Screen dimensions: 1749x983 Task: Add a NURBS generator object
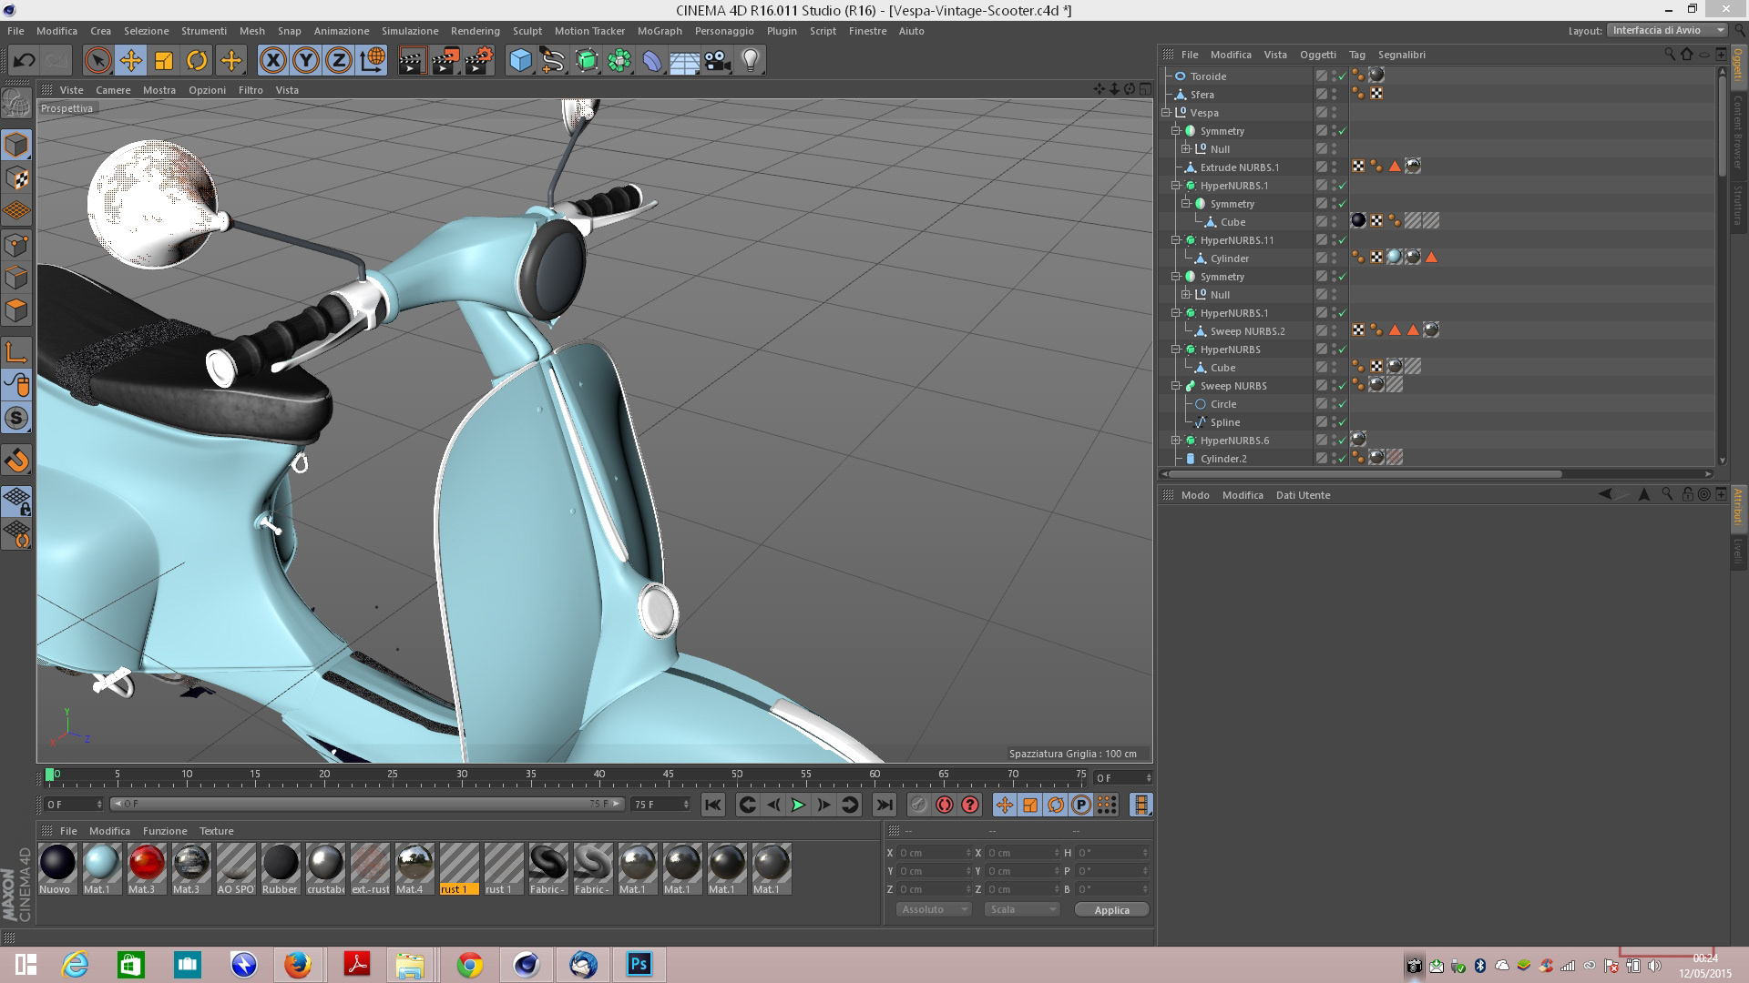point(587,61)
